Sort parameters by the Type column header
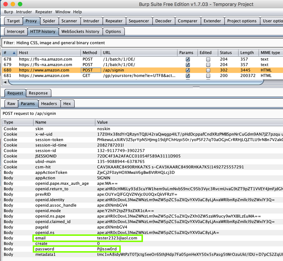The height and width of the screenshot is (261, 283). pyautogui.click(x=17, y=122)
